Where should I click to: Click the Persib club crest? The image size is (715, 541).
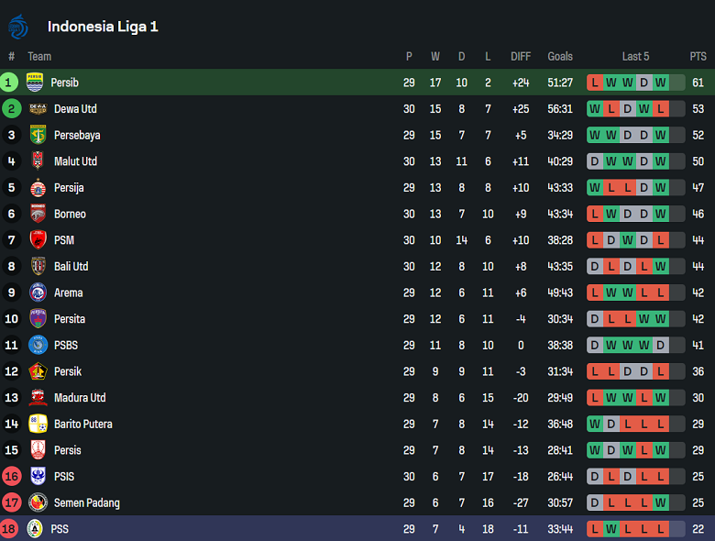tap(35, 83)
